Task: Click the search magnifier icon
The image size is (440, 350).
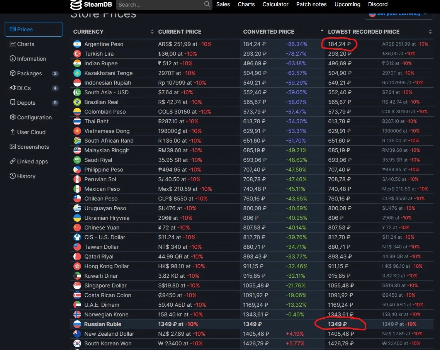Action: [207, 4]
